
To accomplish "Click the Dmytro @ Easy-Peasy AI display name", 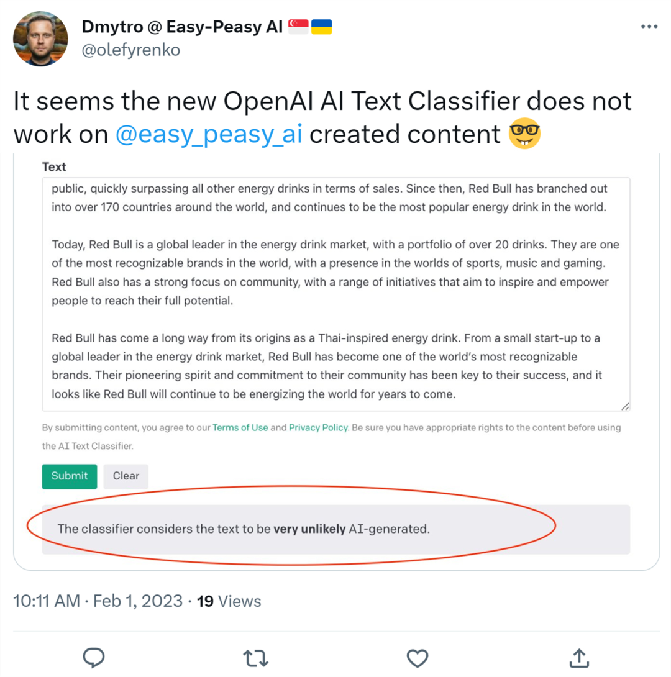I will click(x=180, y=27).
